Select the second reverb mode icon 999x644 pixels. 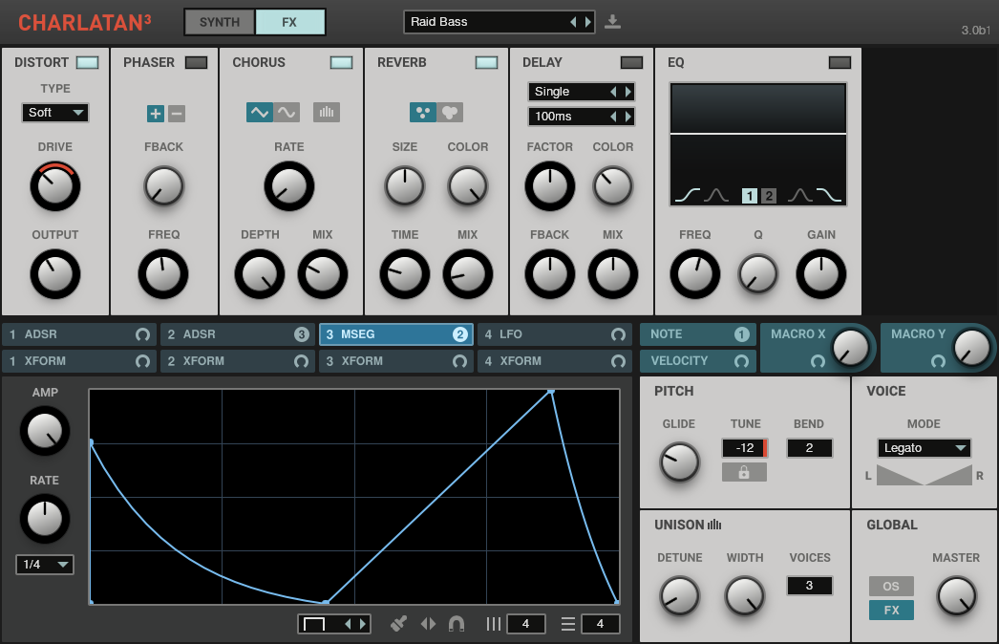point(450,113)
